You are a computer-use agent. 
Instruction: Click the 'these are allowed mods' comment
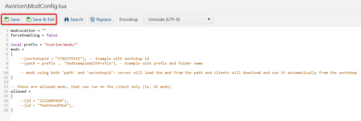[x=91, y=87]
